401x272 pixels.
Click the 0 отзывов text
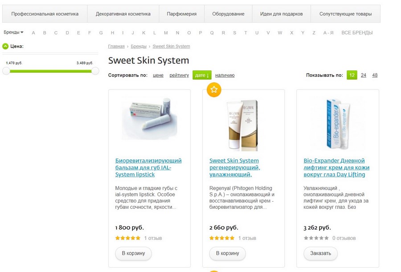[344, 238]
